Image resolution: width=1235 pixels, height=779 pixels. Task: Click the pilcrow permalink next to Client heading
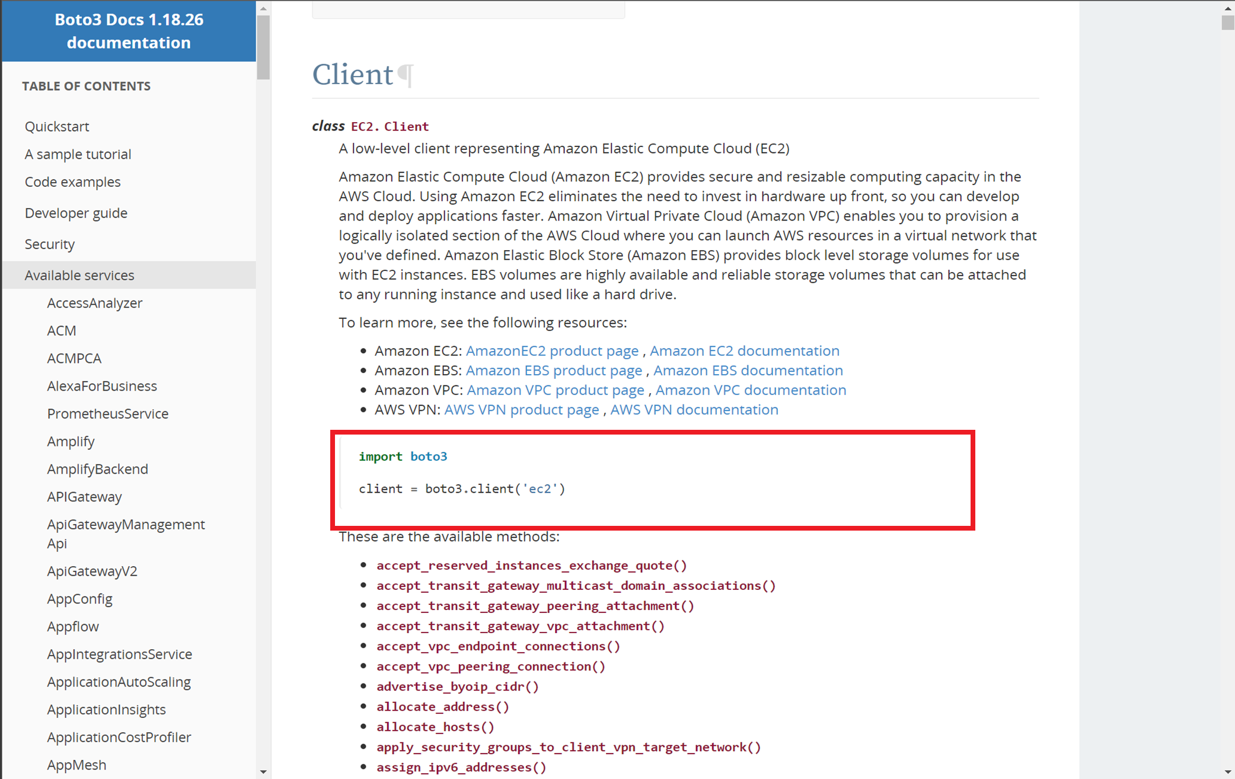click(406, 75)
